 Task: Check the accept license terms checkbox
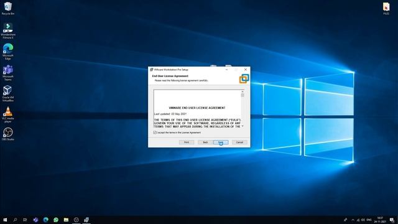tap(155, 133)
